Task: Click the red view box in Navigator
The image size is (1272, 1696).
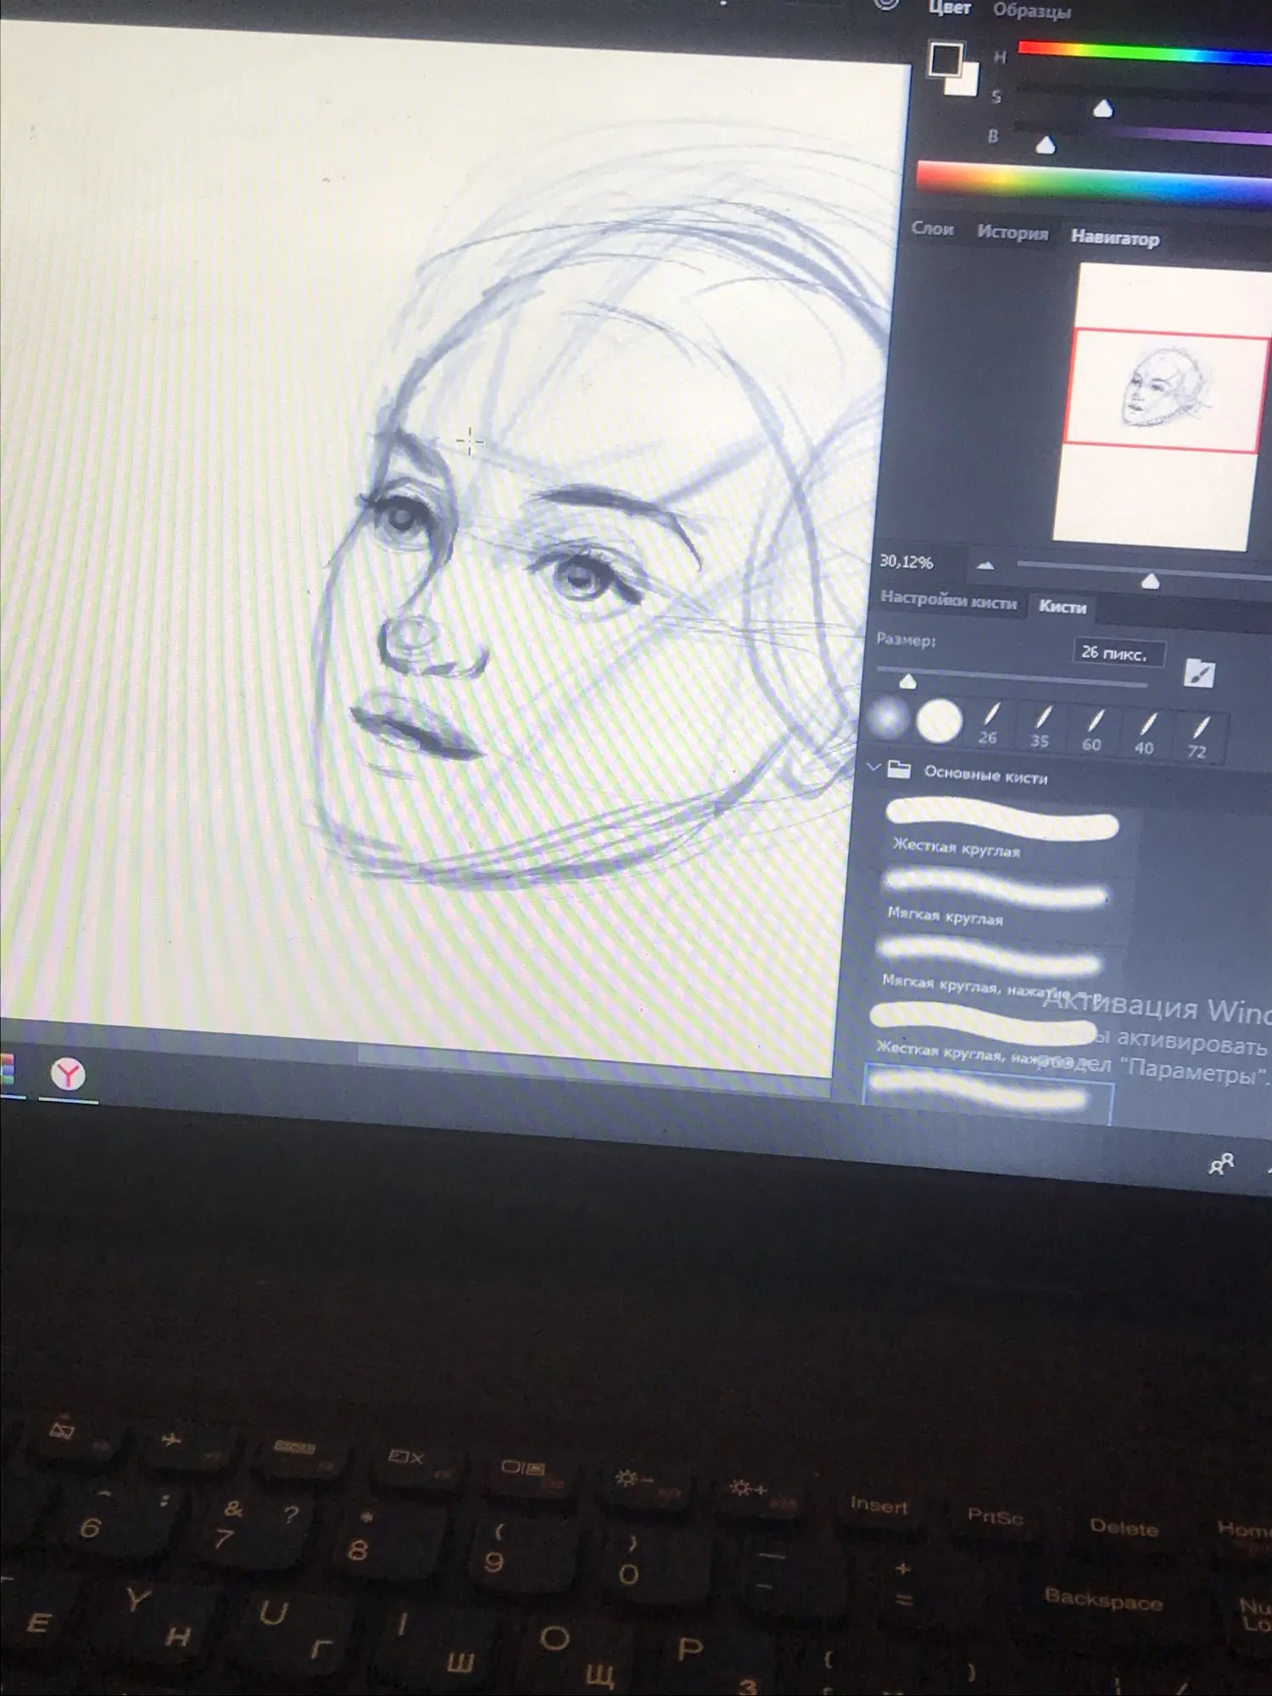Action: [1166, 391]
